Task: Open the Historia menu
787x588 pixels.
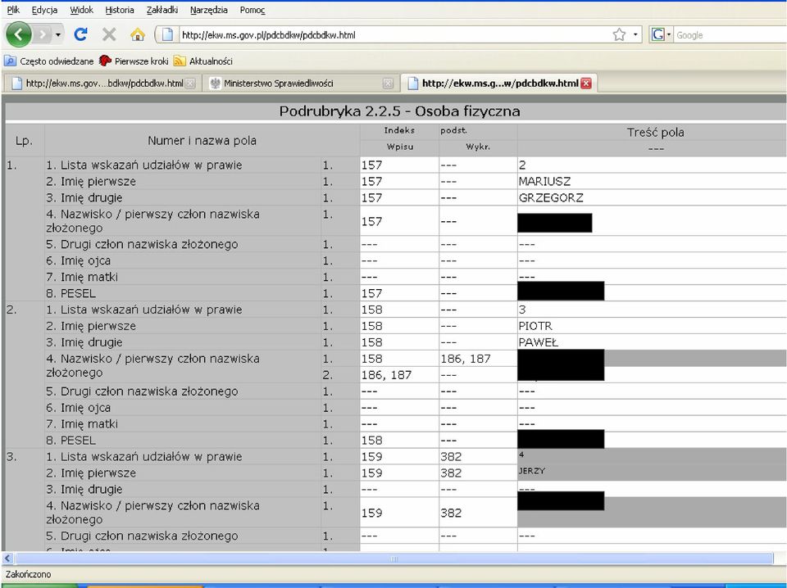Action: pyautogui.click(x=120, y=10)
